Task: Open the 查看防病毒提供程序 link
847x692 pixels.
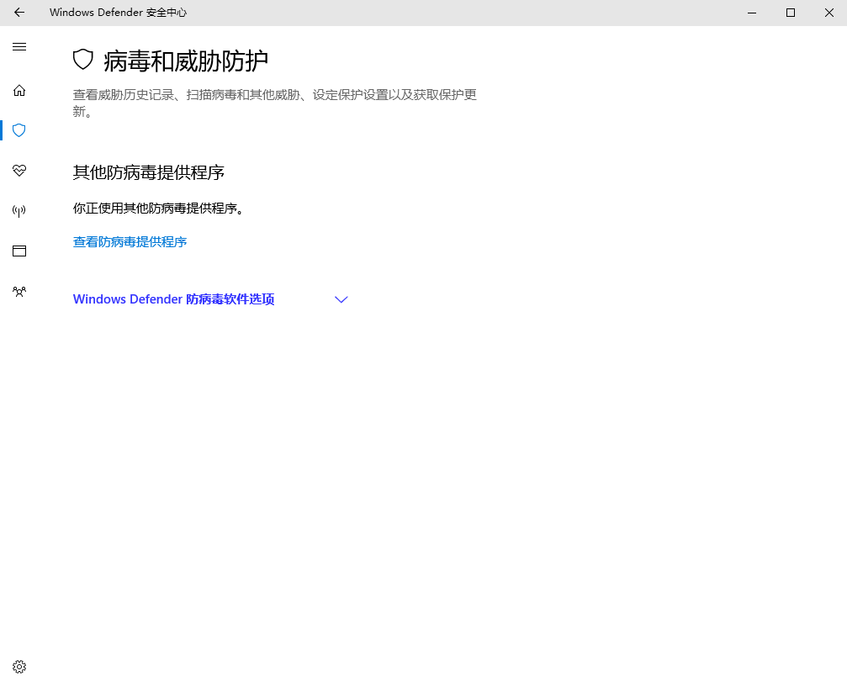Action: tap(130, 241)
